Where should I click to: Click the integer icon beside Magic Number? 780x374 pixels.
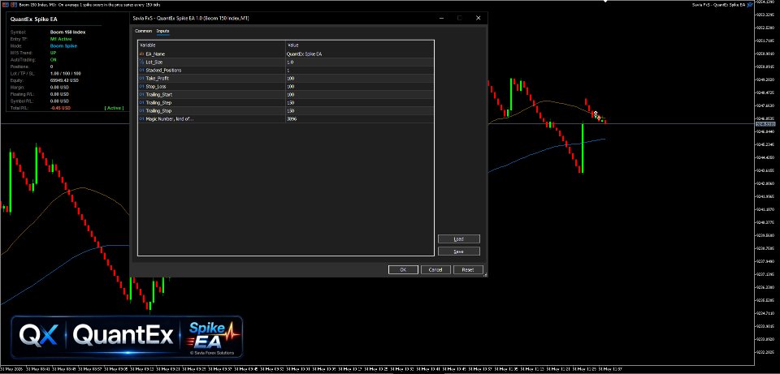141,119
